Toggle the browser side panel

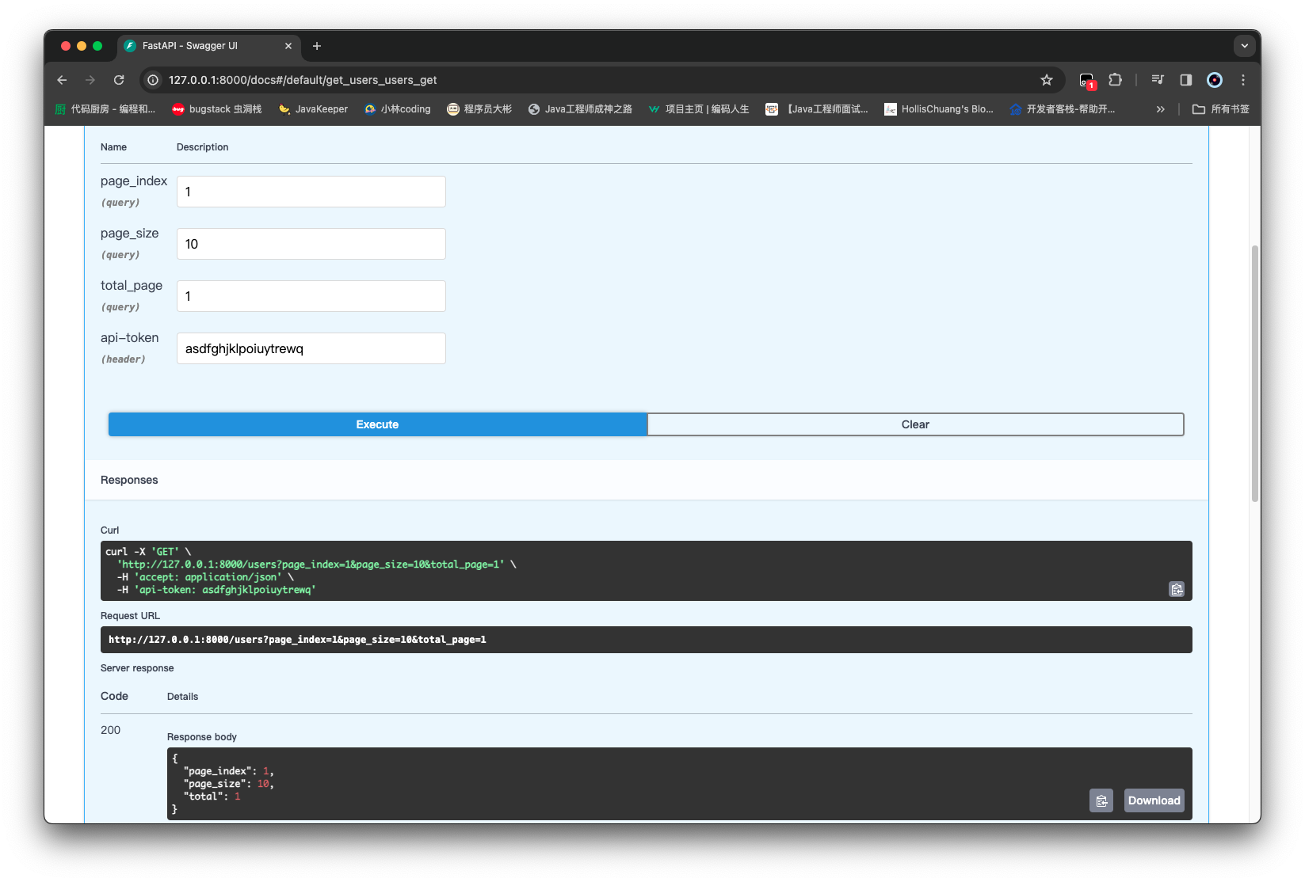tap(1186, 80)
